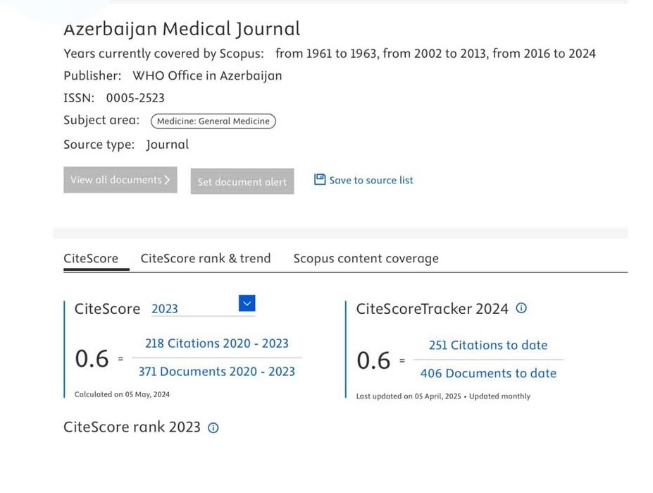Click the Azerbaijan Medical Journal title
Viewport: 653px width, 493px height.
tap(182, 29)
